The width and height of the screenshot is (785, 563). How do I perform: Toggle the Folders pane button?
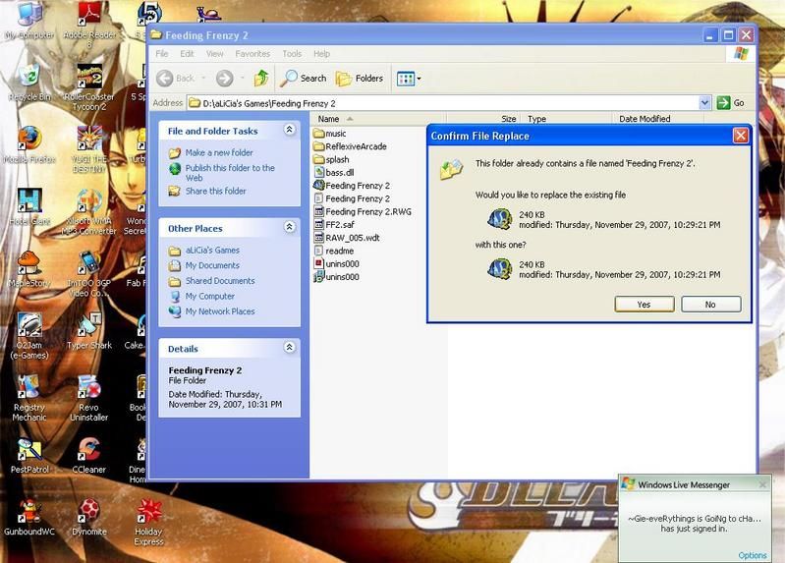pos(360,79)
